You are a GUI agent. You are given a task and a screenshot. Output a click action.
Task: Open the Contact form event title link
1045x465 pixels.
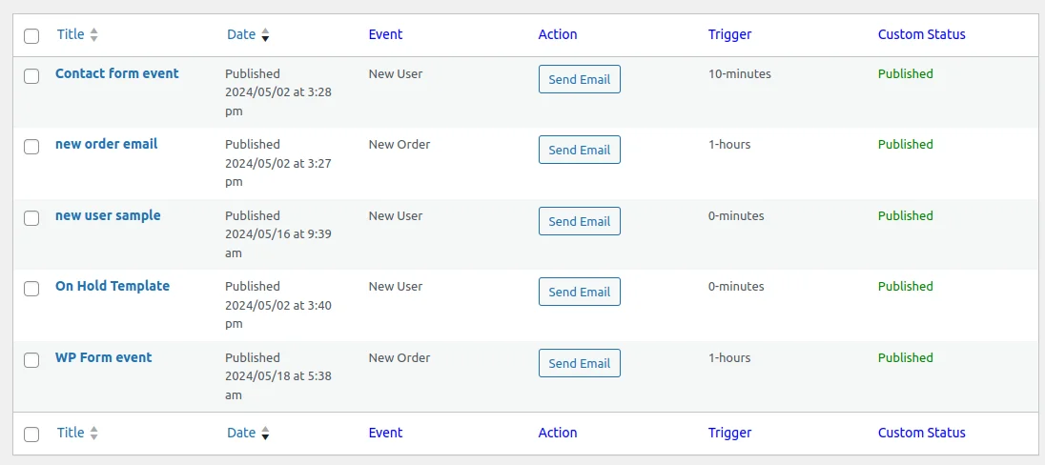116,73
